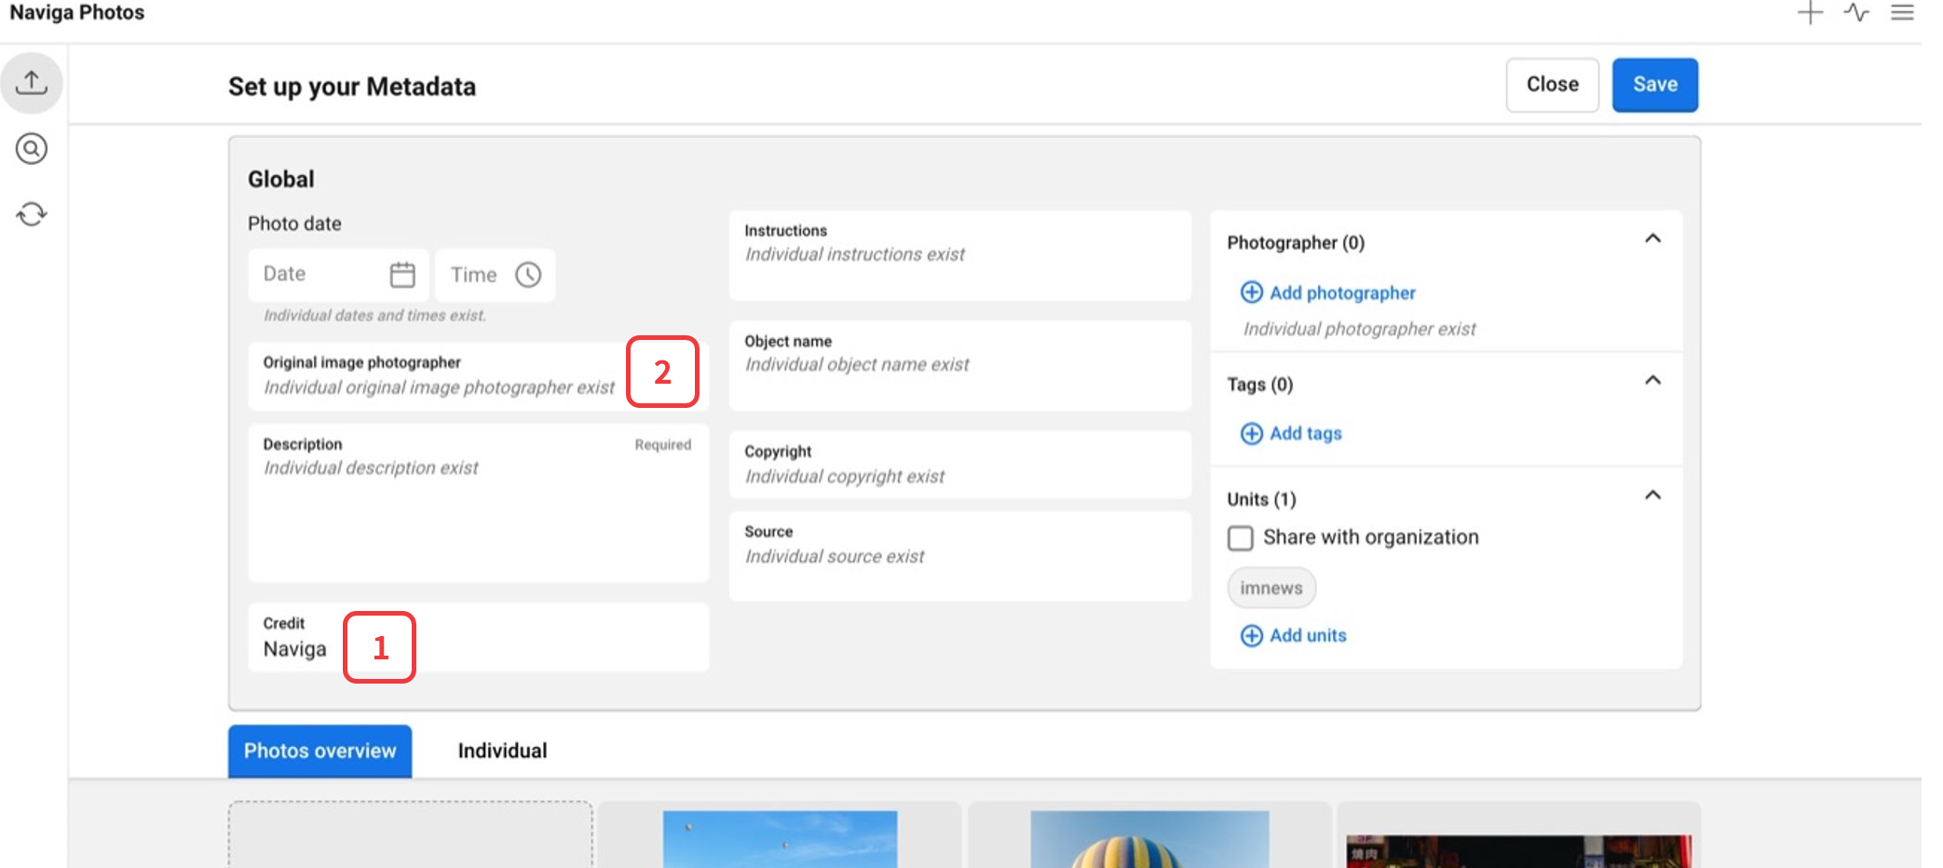
Task: Select the hot air balloon thumbnail
Action: (1149, 840)
